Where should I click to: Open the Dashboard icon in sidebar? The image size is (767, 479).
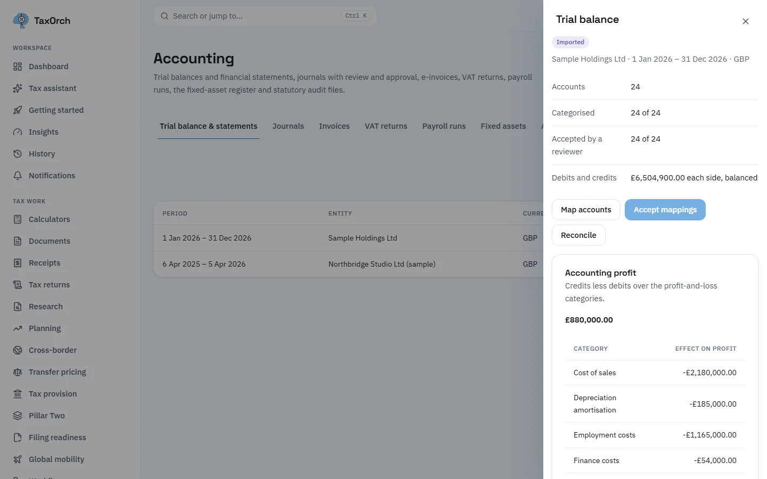tap(18, 67)
